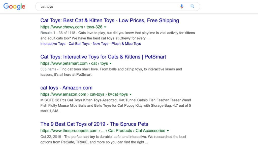Screen dimensions: 258x149
Task: Open the Chewy cat toys result
Action: (109, 20)
